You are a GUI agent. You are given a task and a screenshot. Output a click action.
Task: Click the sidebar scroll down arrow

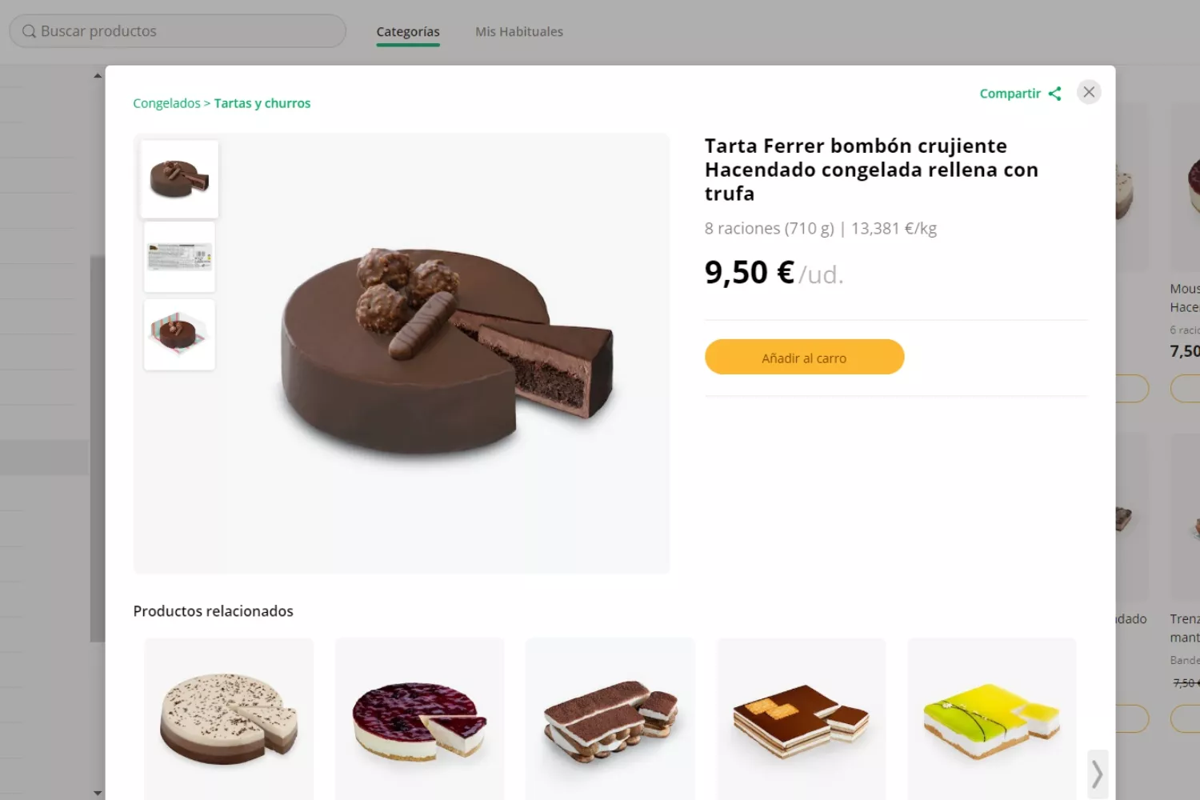tap(98, 793)
